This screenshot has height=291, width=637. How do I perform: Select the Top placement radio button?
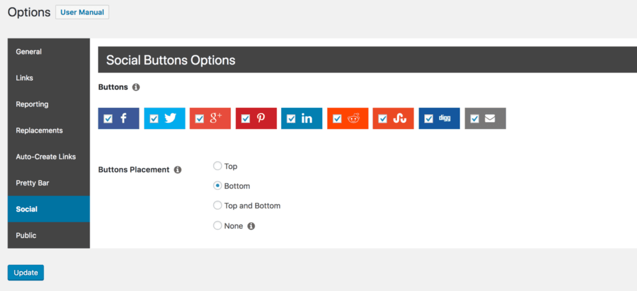coord(217,166)
